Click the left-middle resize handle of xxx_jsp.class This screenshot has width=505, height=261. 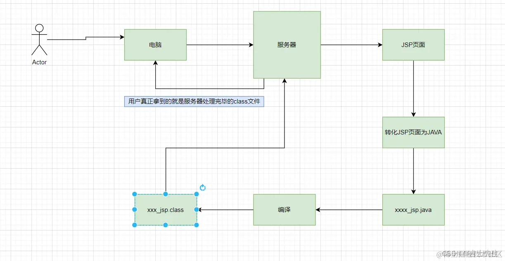click(x=134, y=209)
